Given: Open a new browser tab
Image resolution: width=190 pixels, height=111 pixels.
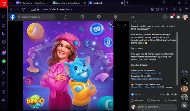Looking at the screenshot, I should point(127,3).
